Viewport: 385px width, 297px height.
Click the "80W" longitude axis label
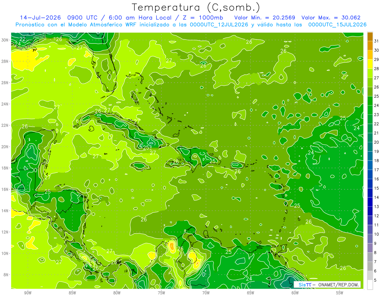coord(117,293)
